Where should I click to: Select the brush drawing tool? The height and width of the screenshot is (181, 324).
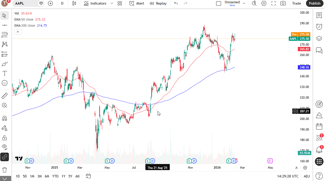(4, 64)
